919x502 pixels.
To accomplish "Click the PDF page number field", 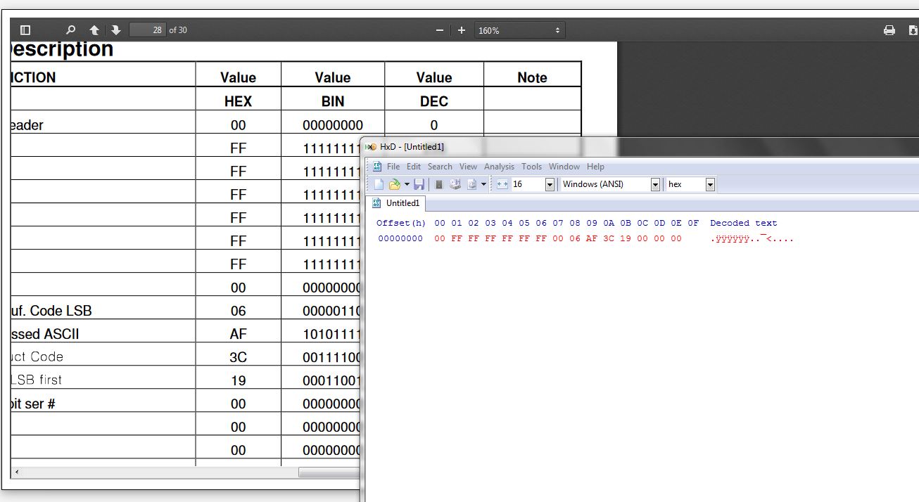I will (x=147, y=30).
